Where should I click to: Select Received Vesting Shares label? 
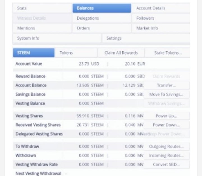pos(38,125)
